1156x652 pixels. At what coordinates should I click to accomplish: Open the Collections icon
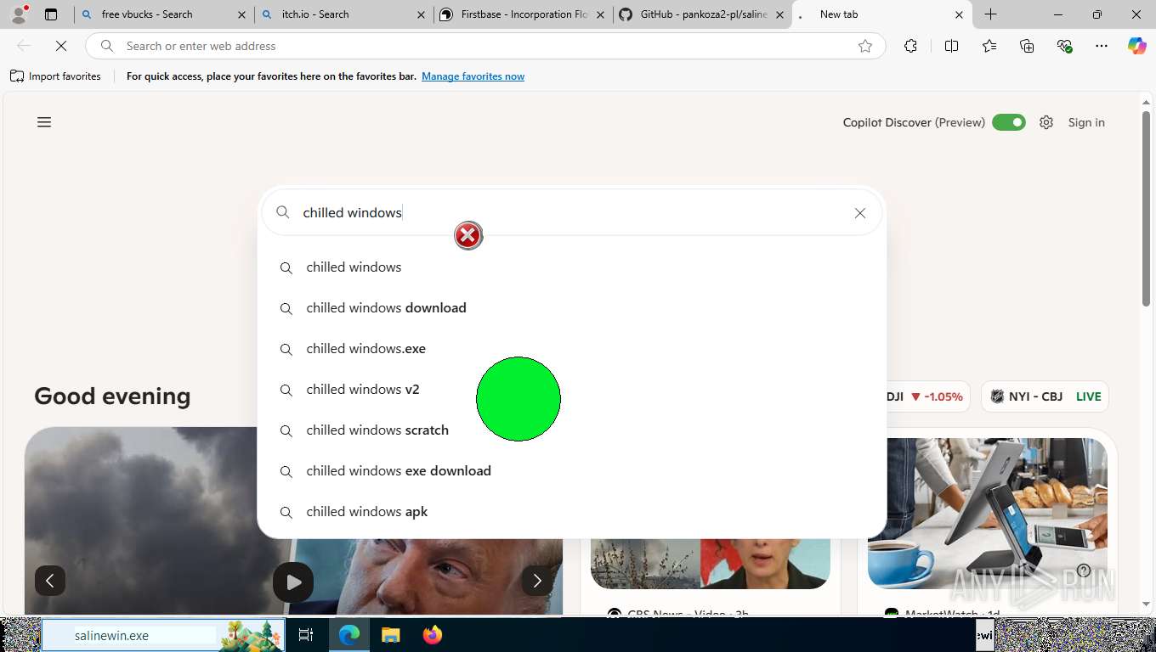coord(1027,46)
